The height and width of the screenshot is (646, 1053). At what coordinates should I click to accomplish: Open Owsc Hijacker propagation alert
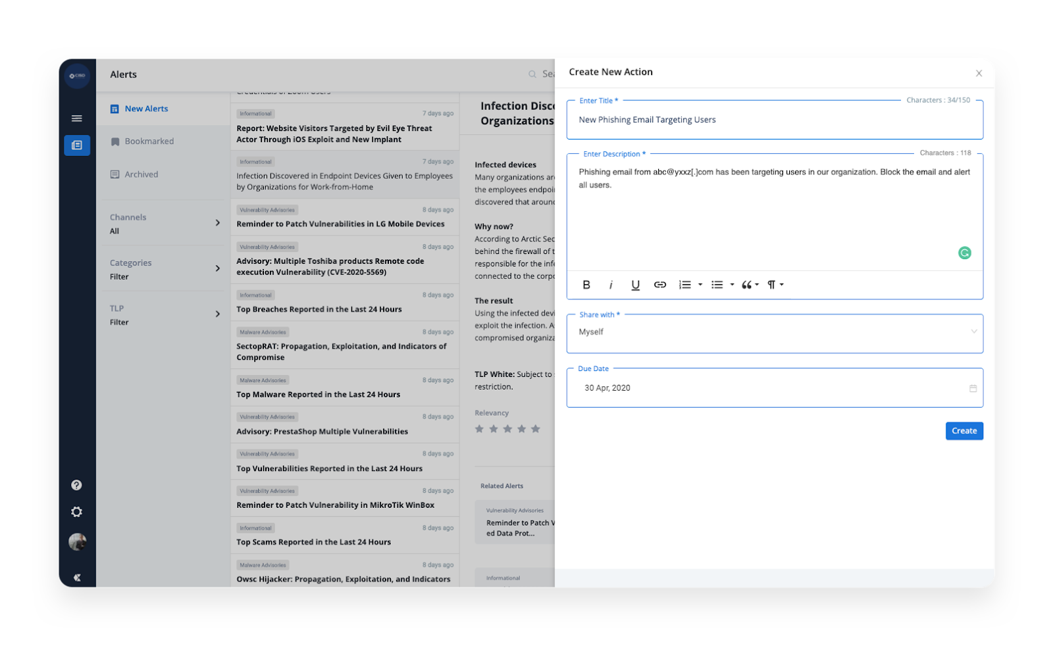pyautogui.click(x=345, y=571)
